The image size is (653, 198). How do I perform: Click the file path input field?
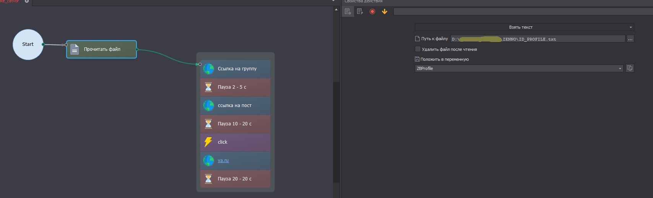pyautogui.click(x=537, y=39)
